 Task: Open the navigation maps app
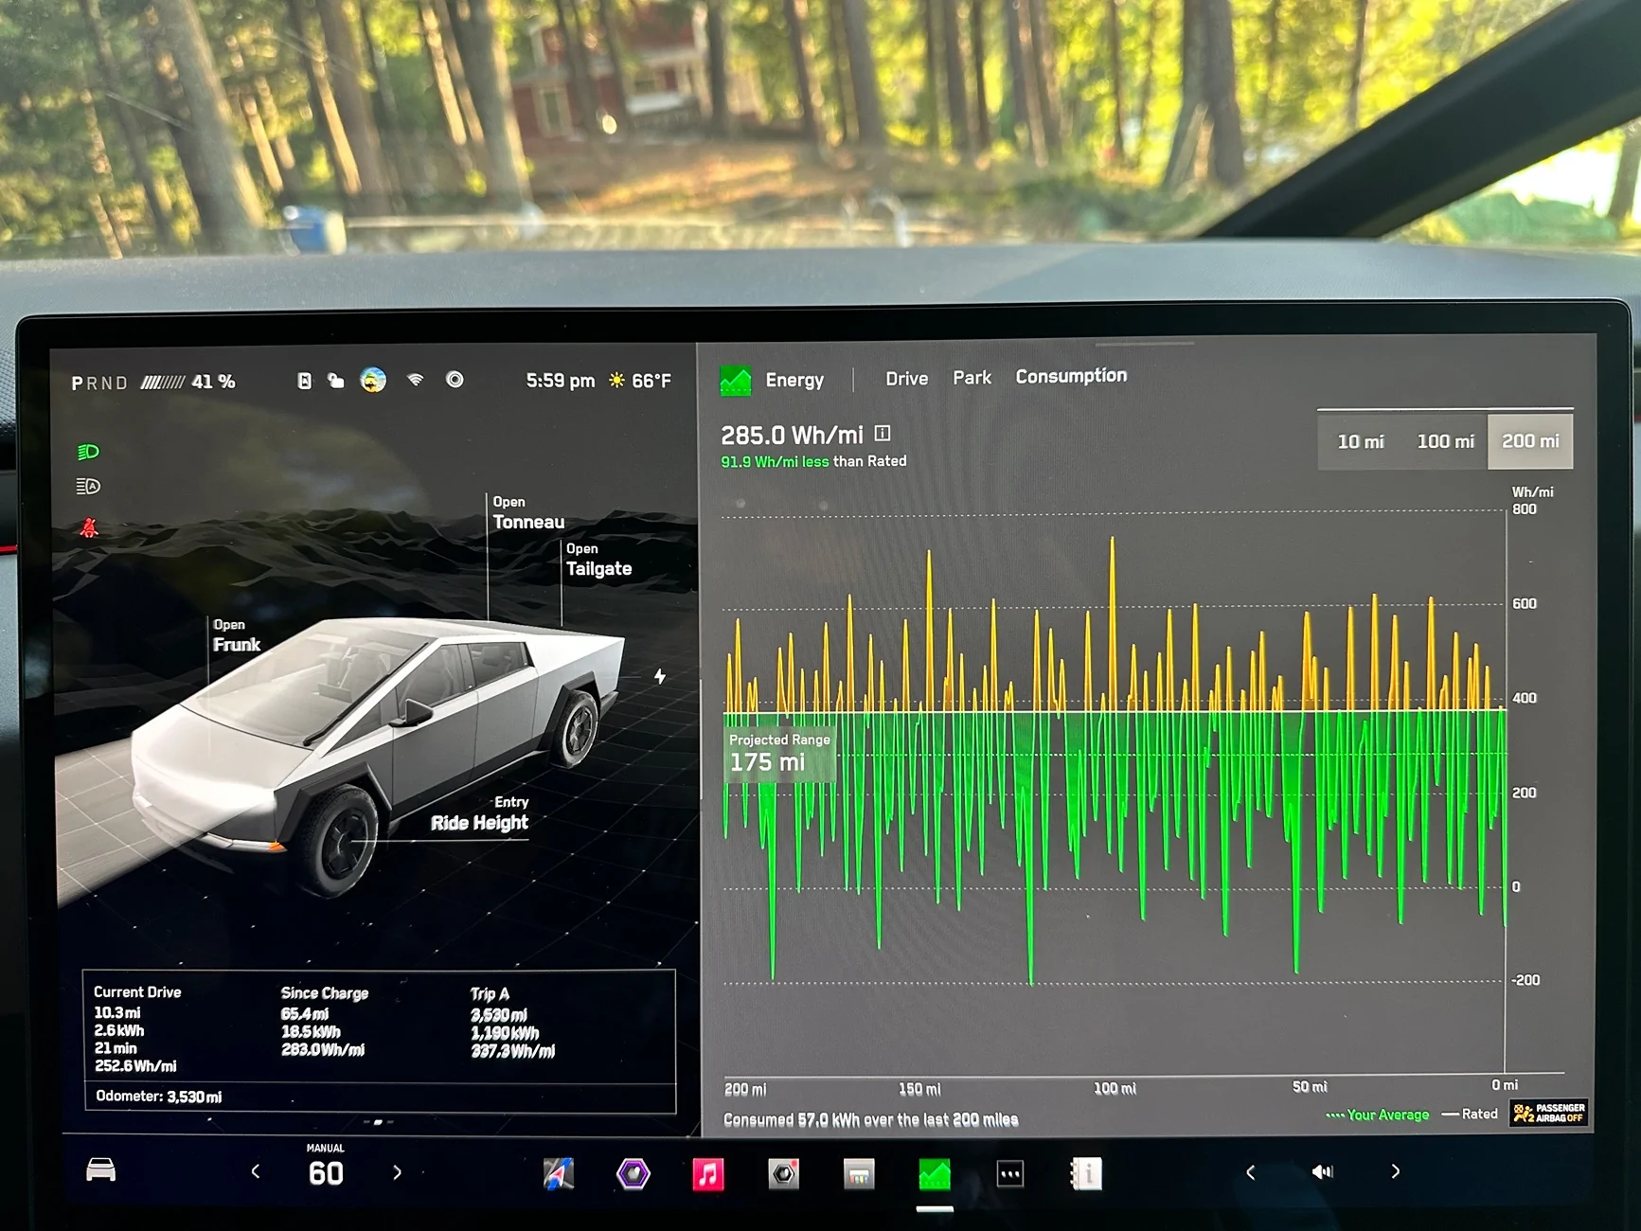[559, 1174]
